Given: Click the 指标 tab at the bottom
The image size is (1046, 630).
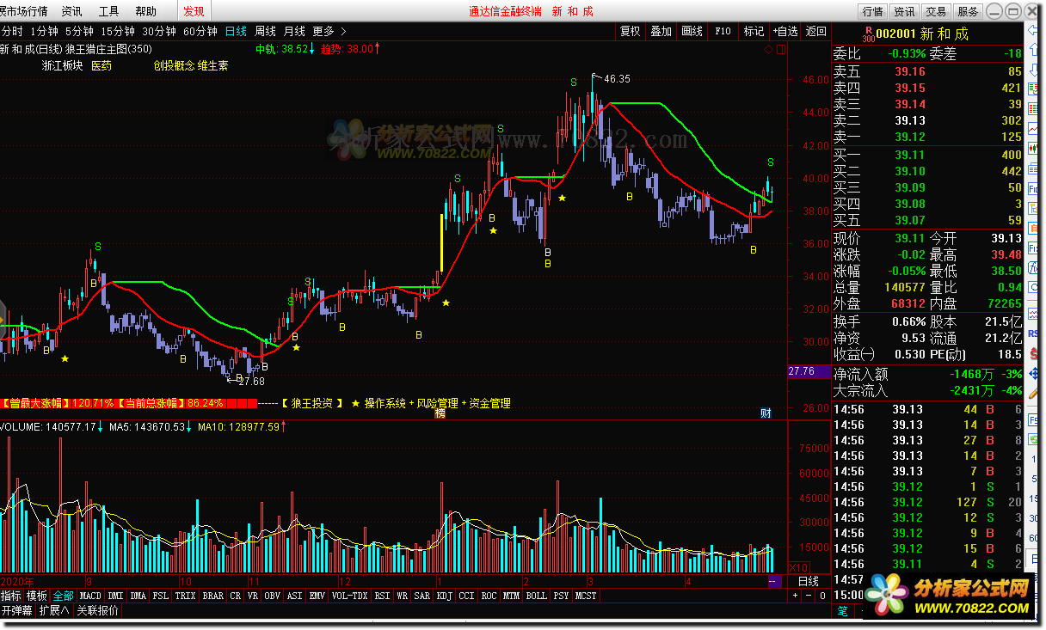Looking at the screenshot, I should [11, 596].
